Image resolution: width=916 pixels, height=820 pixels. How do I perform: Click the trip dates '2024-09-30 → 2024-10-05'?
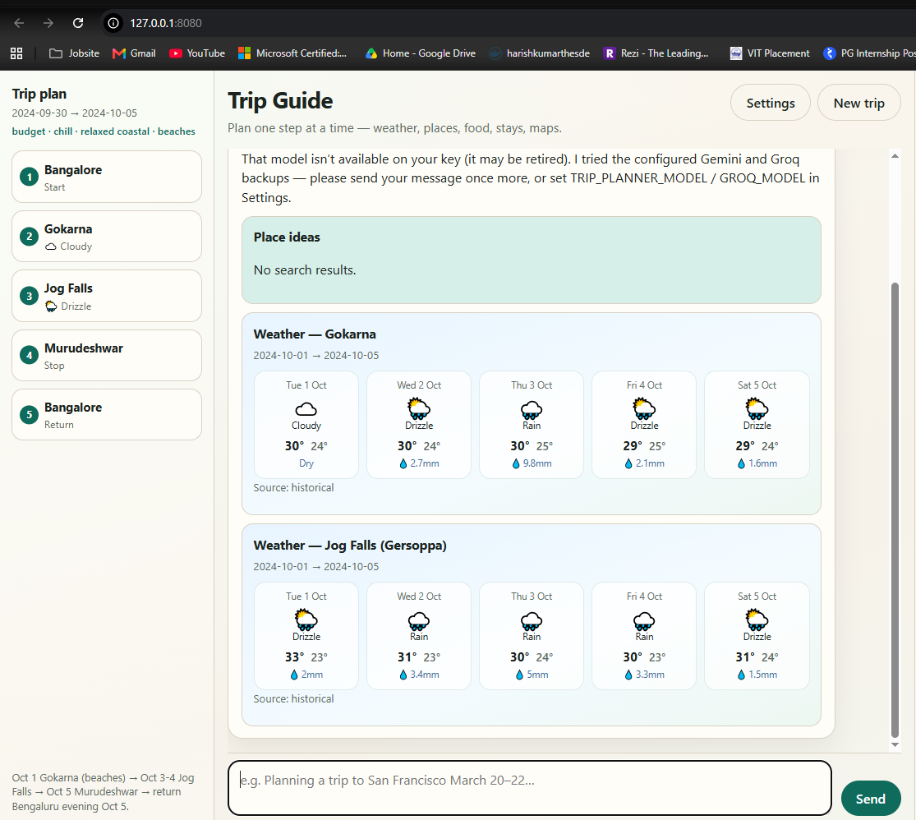point(74,113)
